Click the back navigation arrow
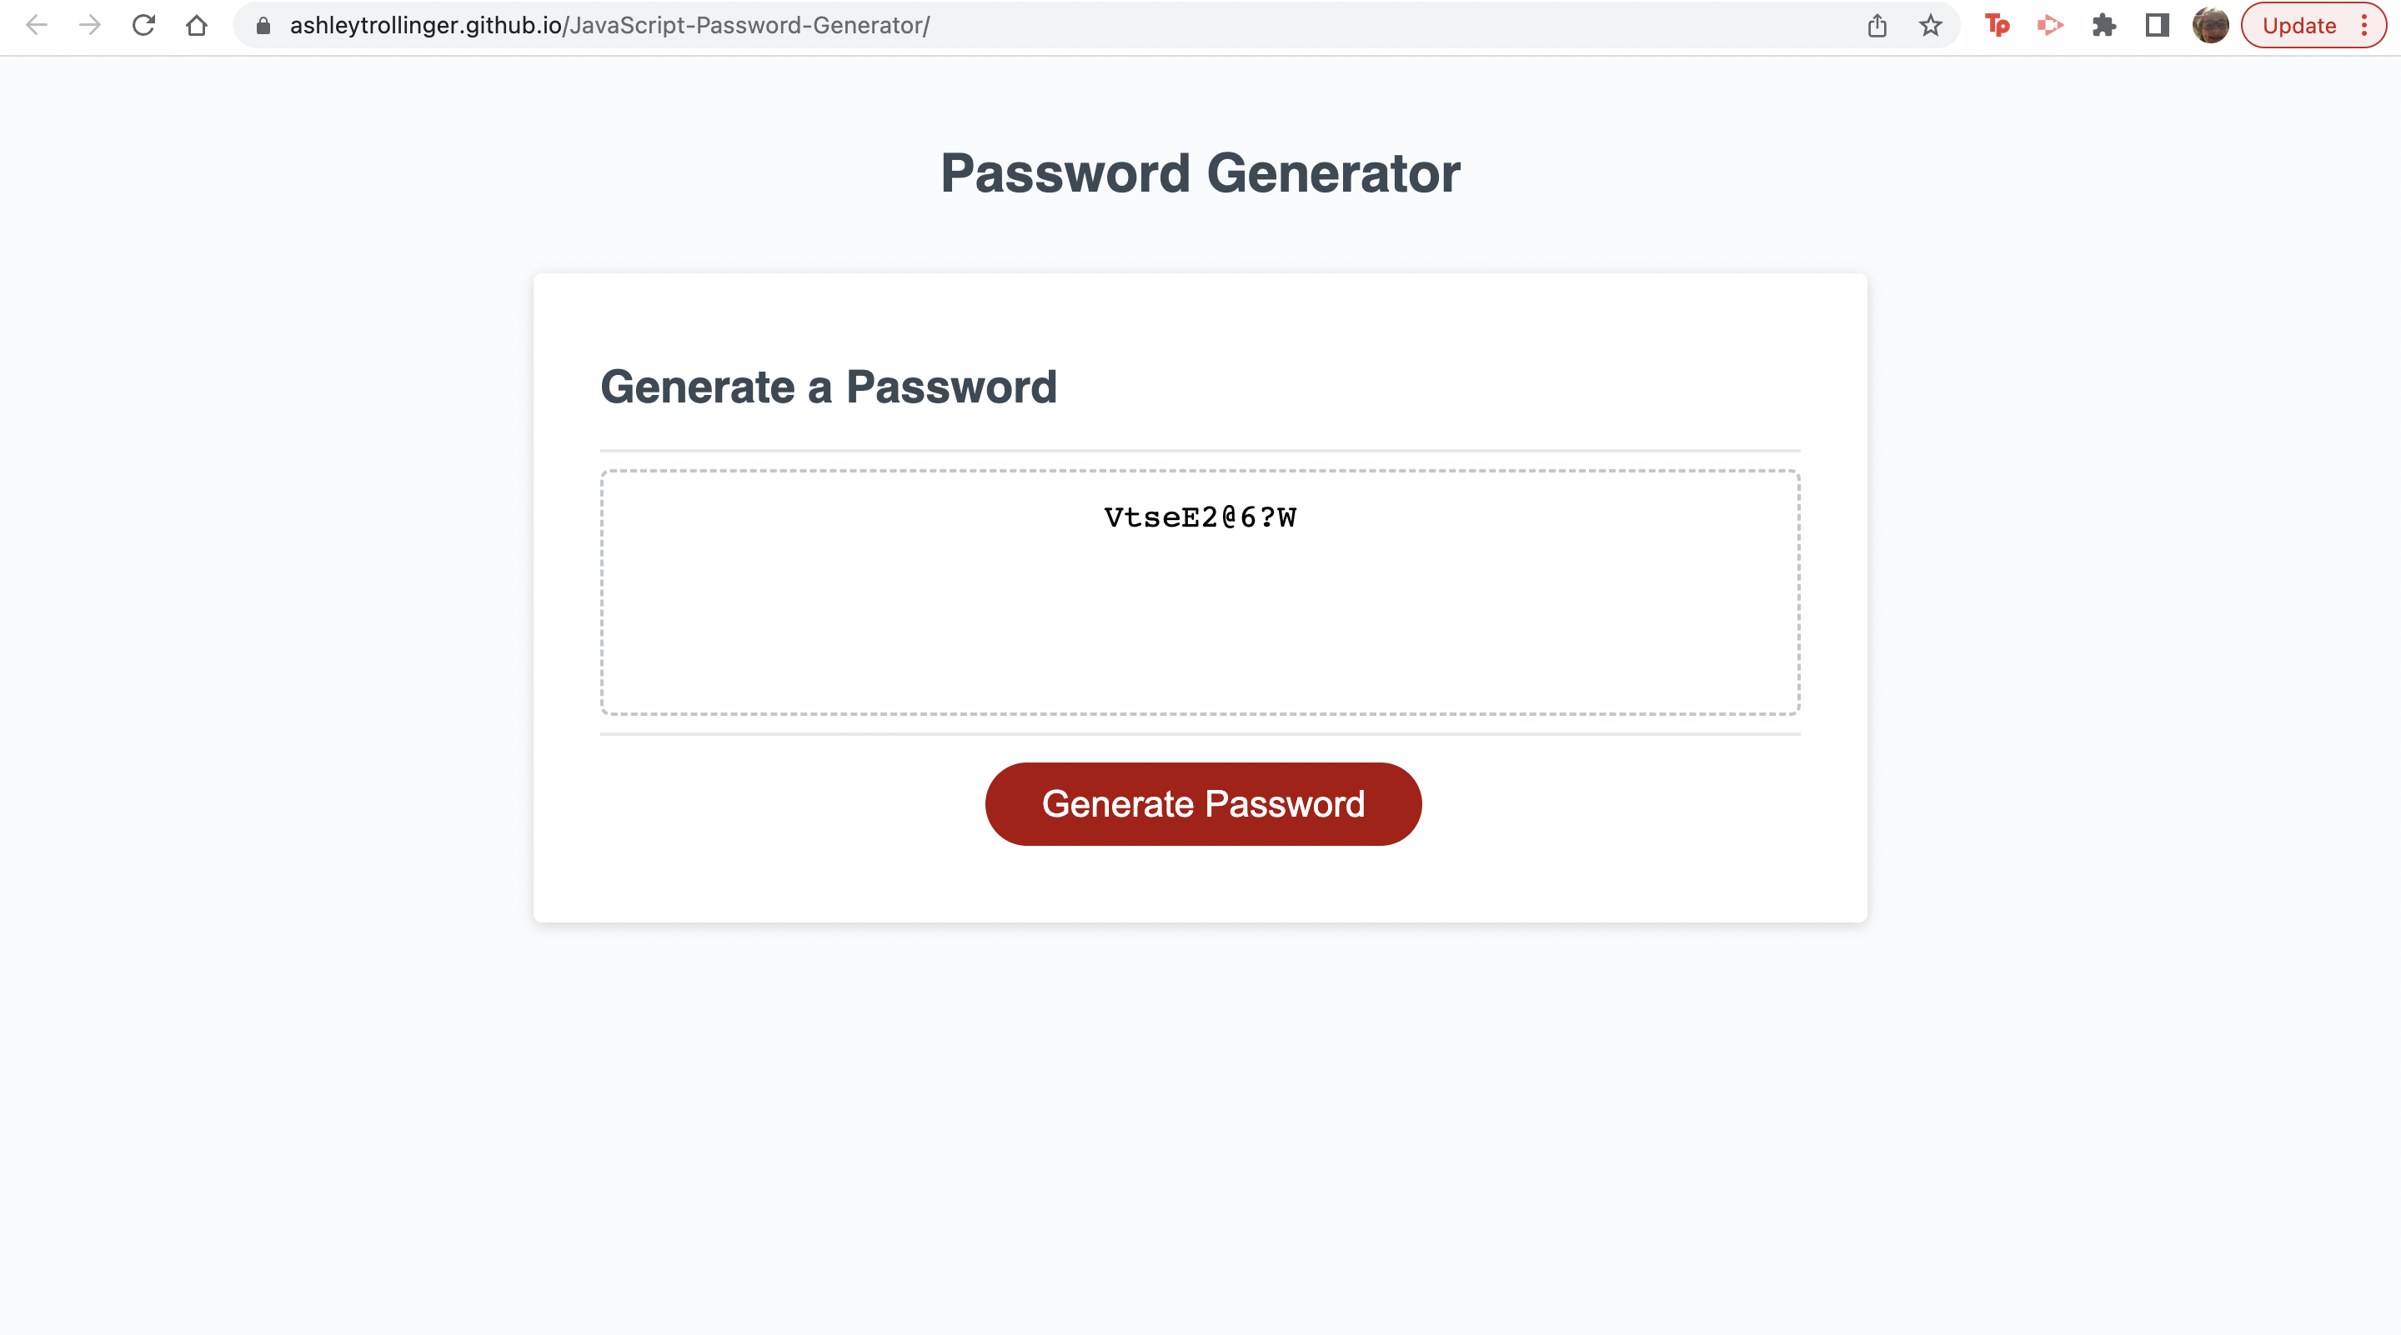The width and height of the screenshot is (2401, 1335). pyautogui.click(x=37, y=25)
